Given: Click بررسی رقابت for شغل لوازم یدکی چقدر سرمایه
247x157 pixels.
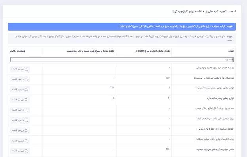Looking at the screenshot, I should pos(20,151).
